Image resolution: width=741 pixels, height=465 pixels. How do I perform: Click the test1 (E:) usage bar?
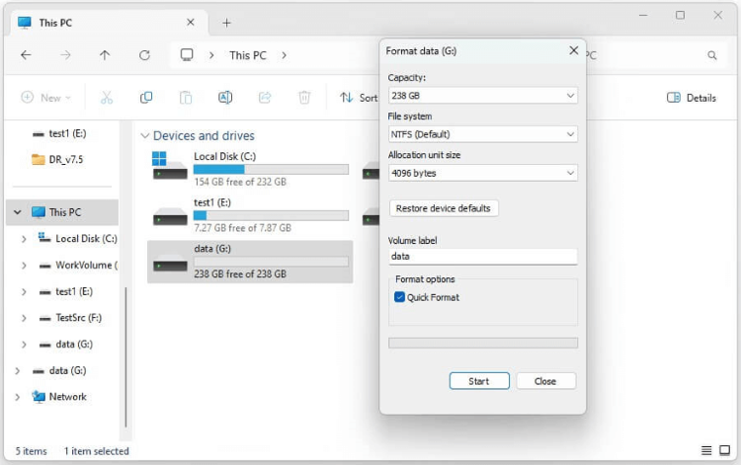271,215
